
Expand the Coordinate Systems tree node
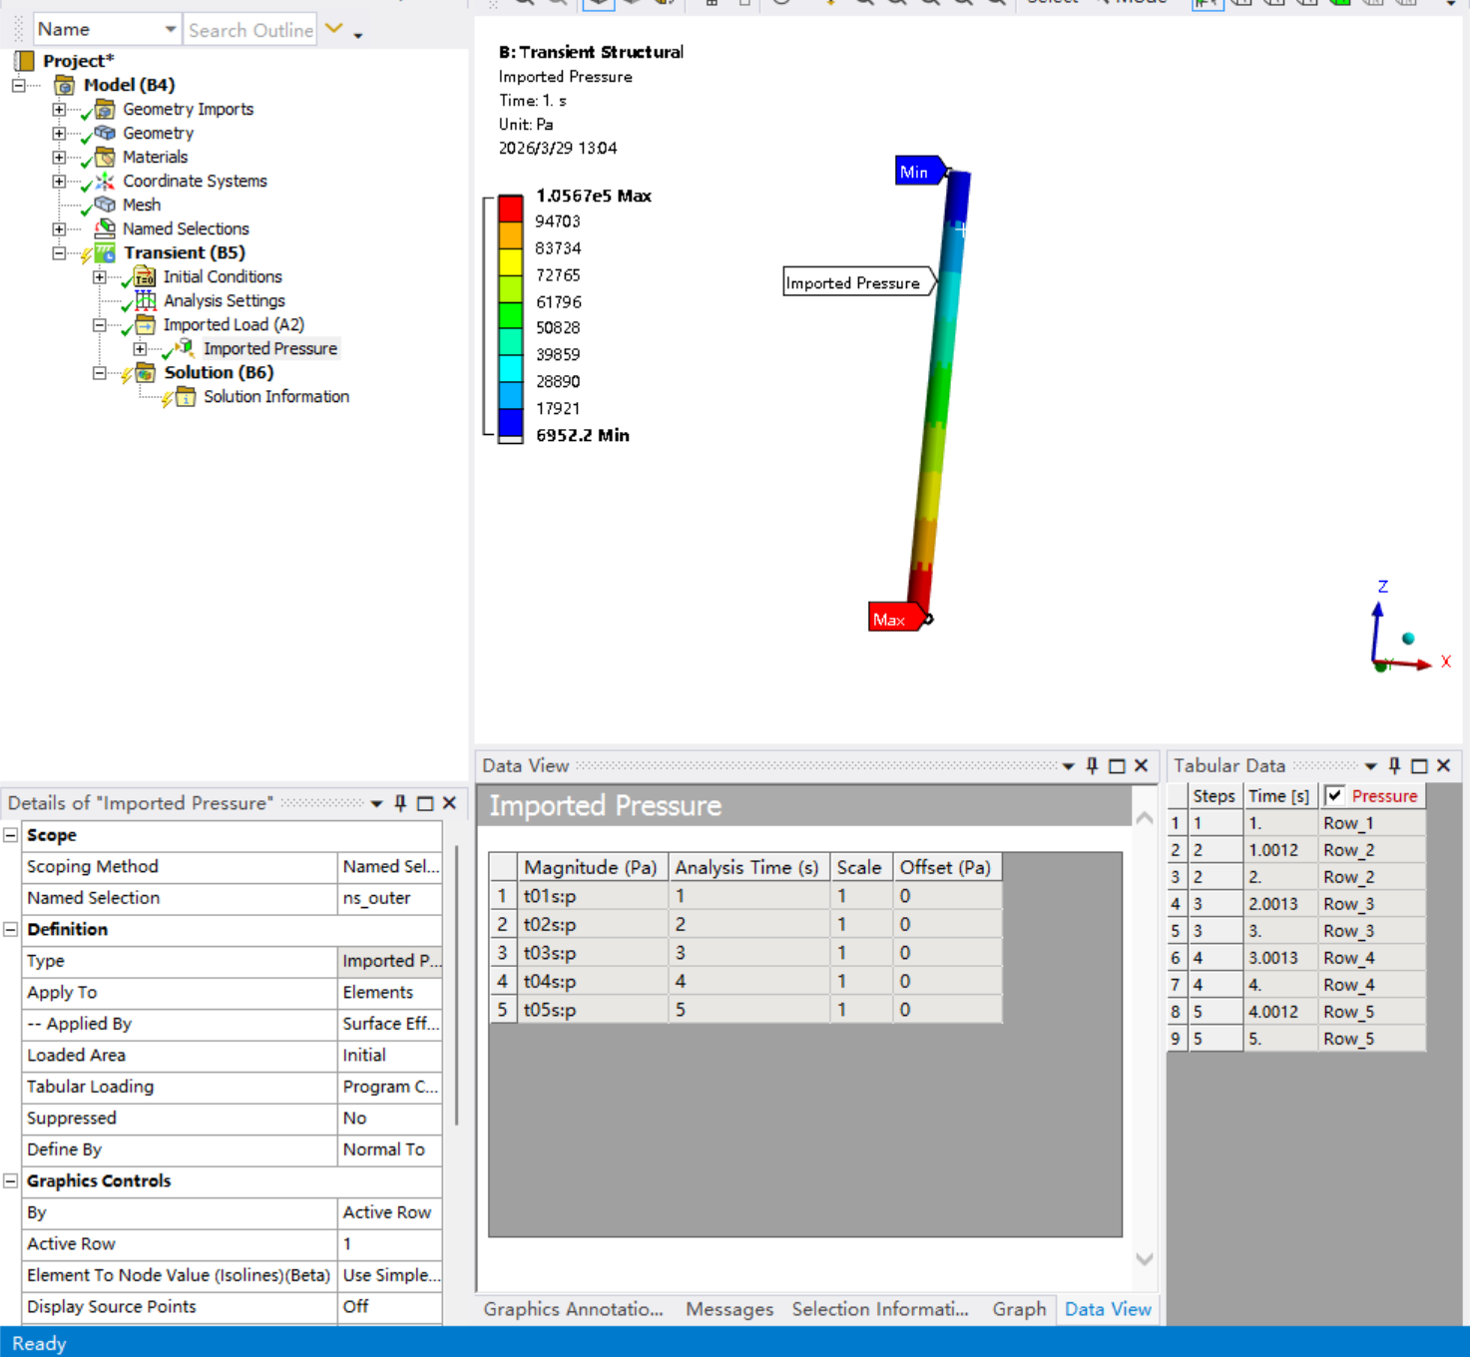[x=59, y=181]
